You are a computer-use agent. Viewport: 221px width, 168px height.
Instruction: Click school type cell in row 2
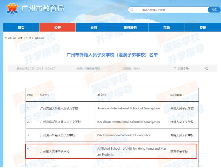[x=184, y=122]
